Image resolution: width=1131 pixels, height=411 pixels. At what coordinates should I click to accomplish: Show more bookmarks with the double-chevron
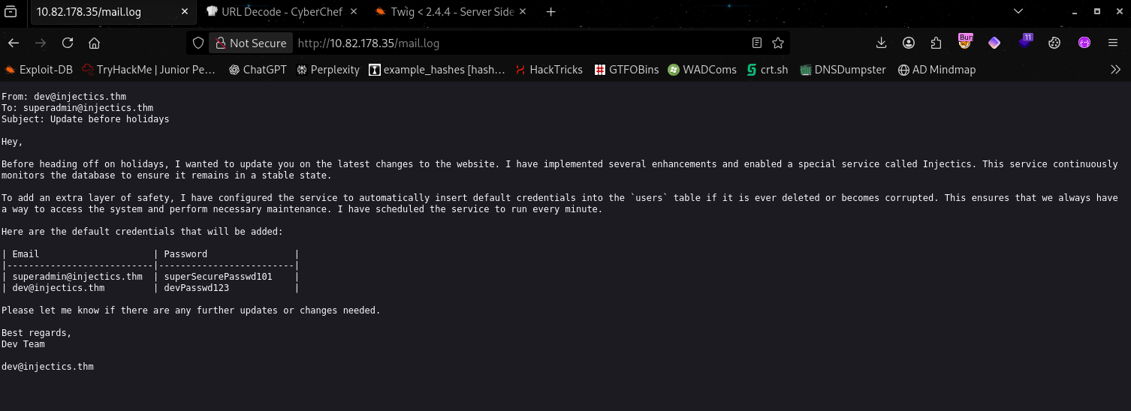click(x=1115, y=69)
